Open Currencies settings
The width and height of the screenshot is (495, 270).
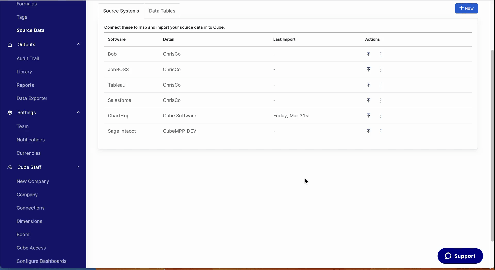(28, 153)
